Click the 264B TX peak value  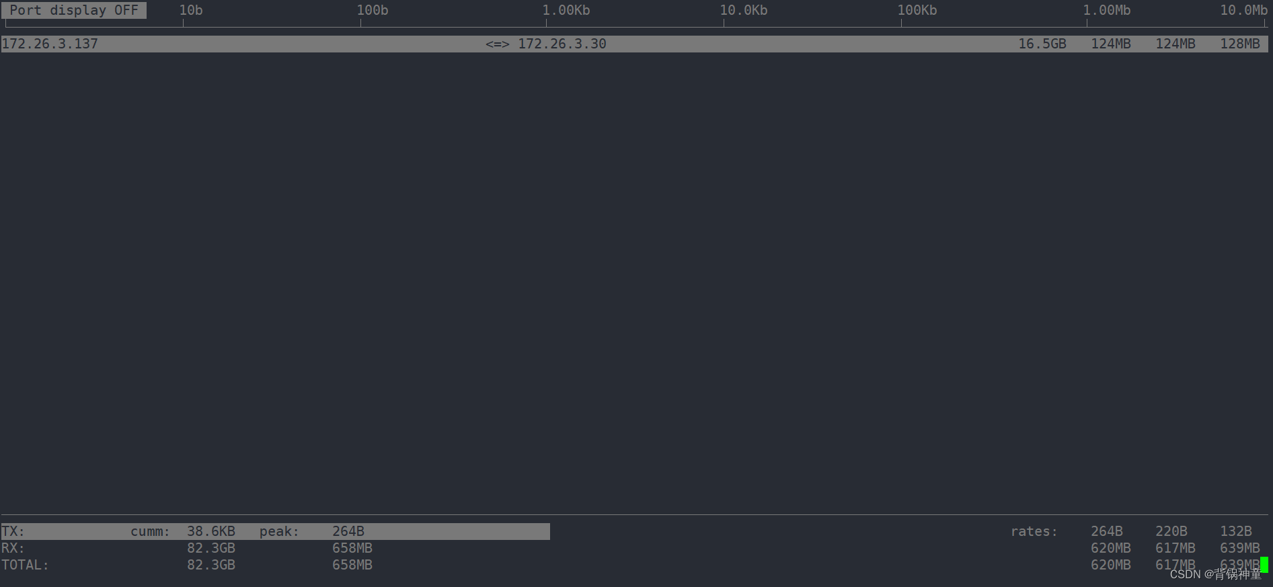tap(348, 531)
